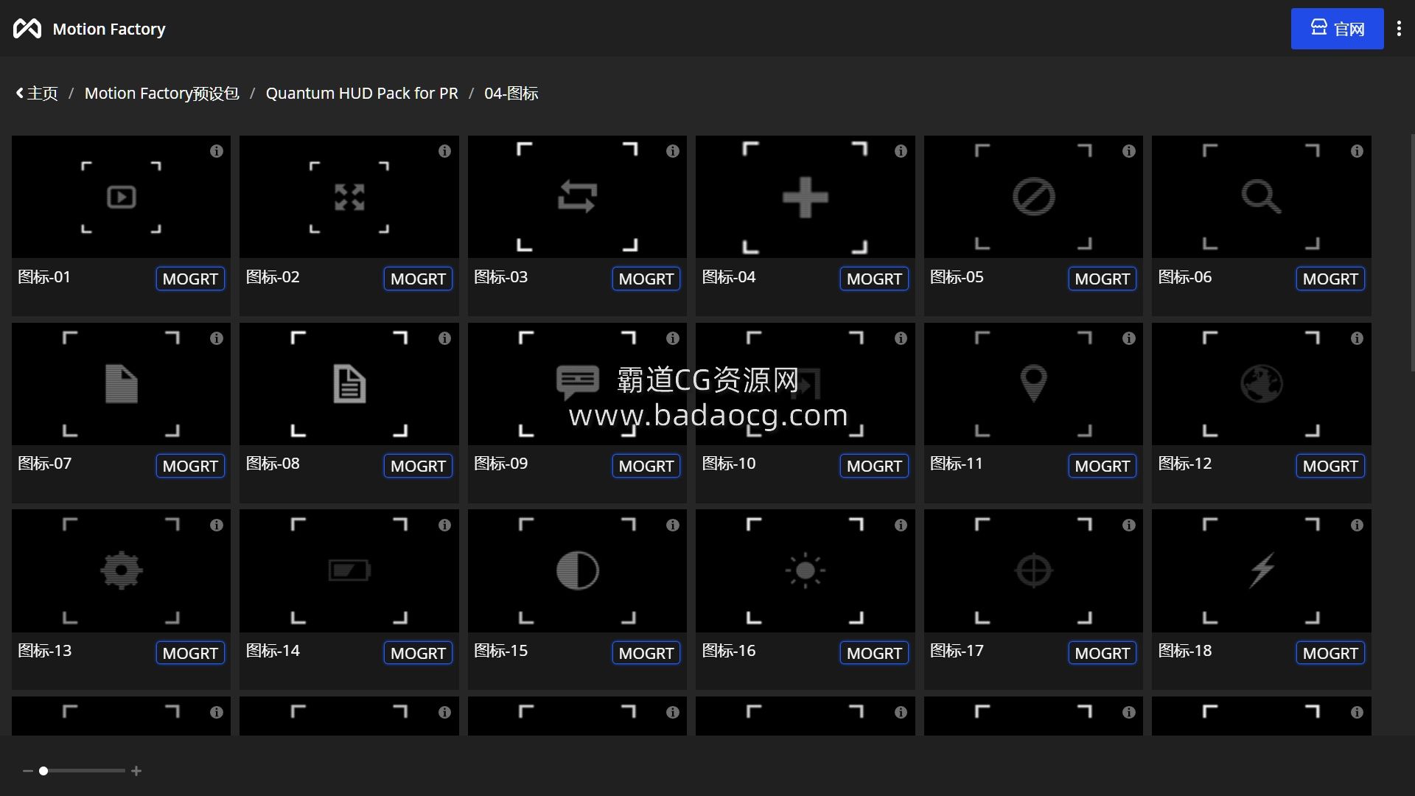Select the sun brightness thumbnail 图标-16
Screen dimensions: 1415x796
806,570
